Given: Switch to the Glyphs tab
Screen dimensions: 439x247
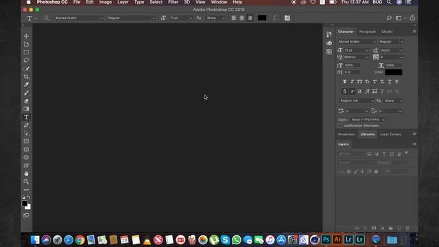Looking at the screenshot, I should pyautogui.click(x=387, y=32).
